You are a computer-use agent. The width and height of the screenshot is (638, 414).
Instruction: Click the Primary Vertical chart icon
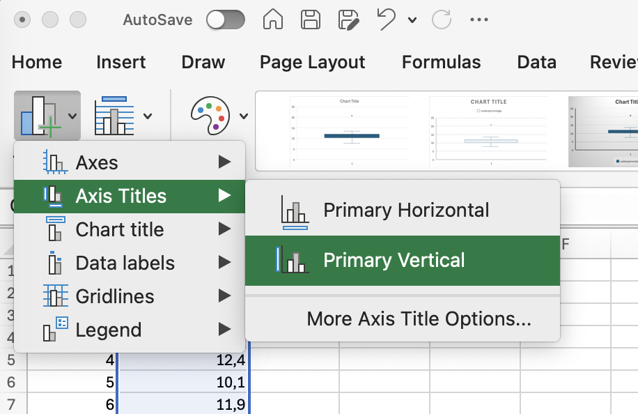[292, 260]
